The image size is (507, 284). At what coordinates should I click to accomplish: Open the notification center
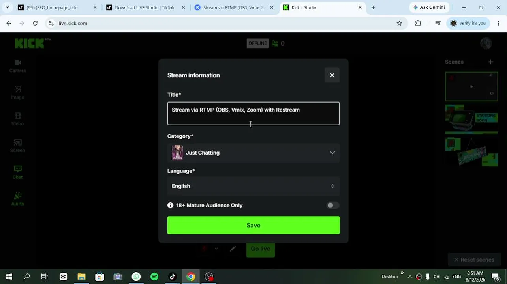(x=496, y=277)
